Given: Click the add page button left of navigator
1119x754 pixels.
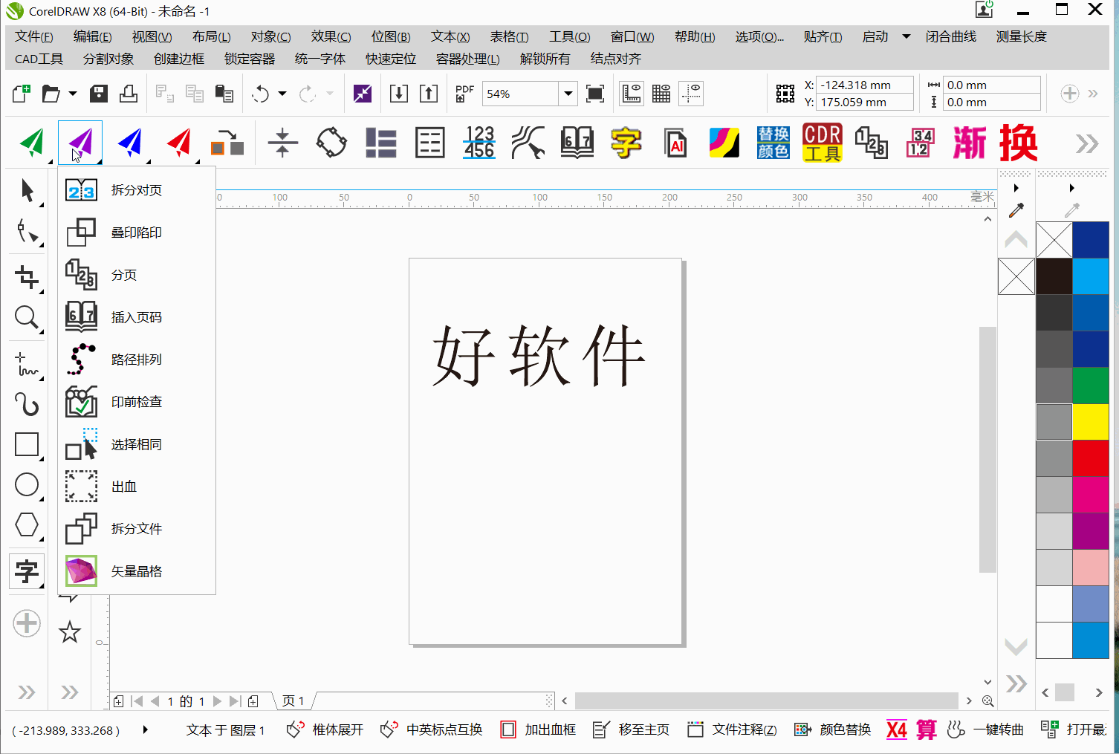Looking at the screenshot, I should tap(119, 701).
